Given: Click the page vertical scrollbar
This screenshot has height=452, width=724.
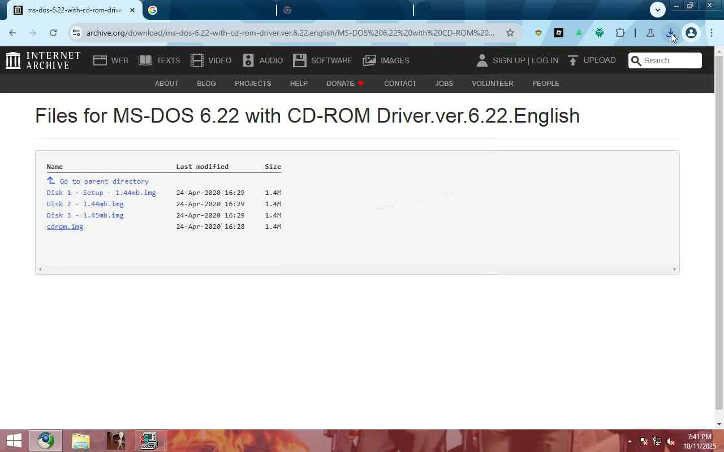Looking at the screenshot, I should coord(719,232).
